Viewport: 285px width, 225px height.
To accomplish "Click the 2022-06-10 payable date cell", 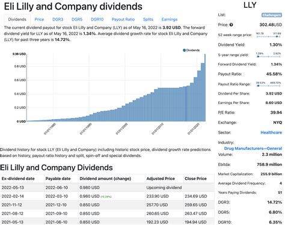I will point(57,188).
